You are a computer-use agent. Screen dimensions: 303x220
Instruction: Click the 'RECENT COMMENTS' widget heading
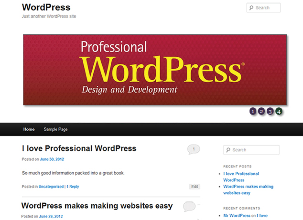(x=242, y=208)
